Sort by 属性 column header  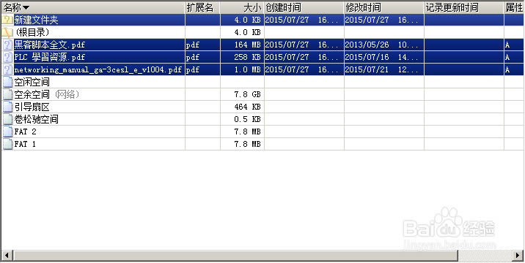(514, 7)
